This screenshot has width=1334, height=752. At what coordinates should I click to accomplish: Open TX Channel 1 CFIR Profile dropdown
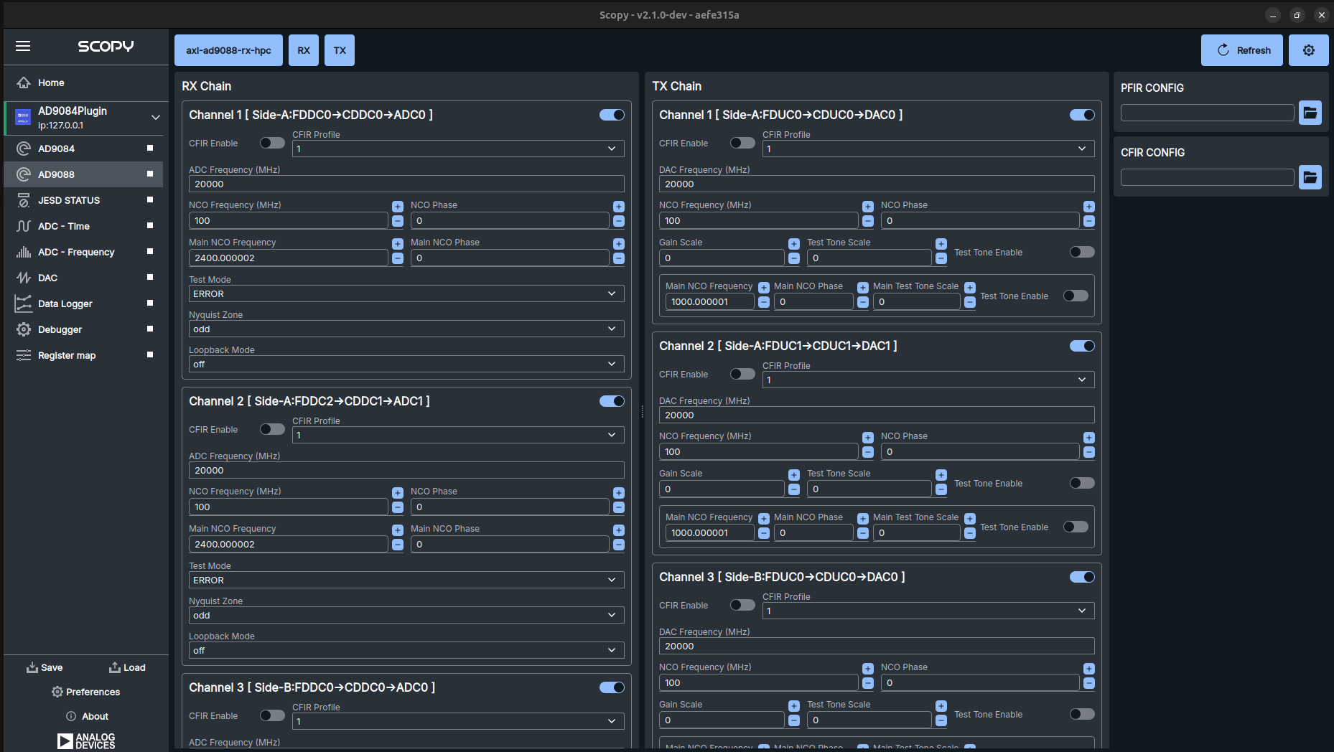click(928, 149)
